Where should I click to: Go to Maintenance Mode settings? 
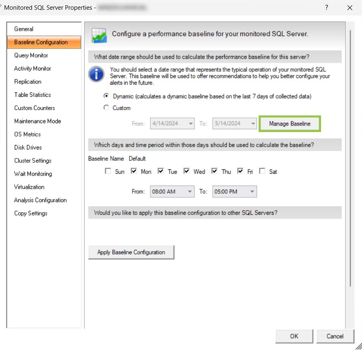tap(44, 121)
